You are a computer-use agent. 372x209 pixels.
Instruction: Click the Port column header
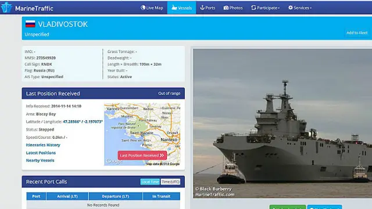pyautogui.click(x=36, y=196)
